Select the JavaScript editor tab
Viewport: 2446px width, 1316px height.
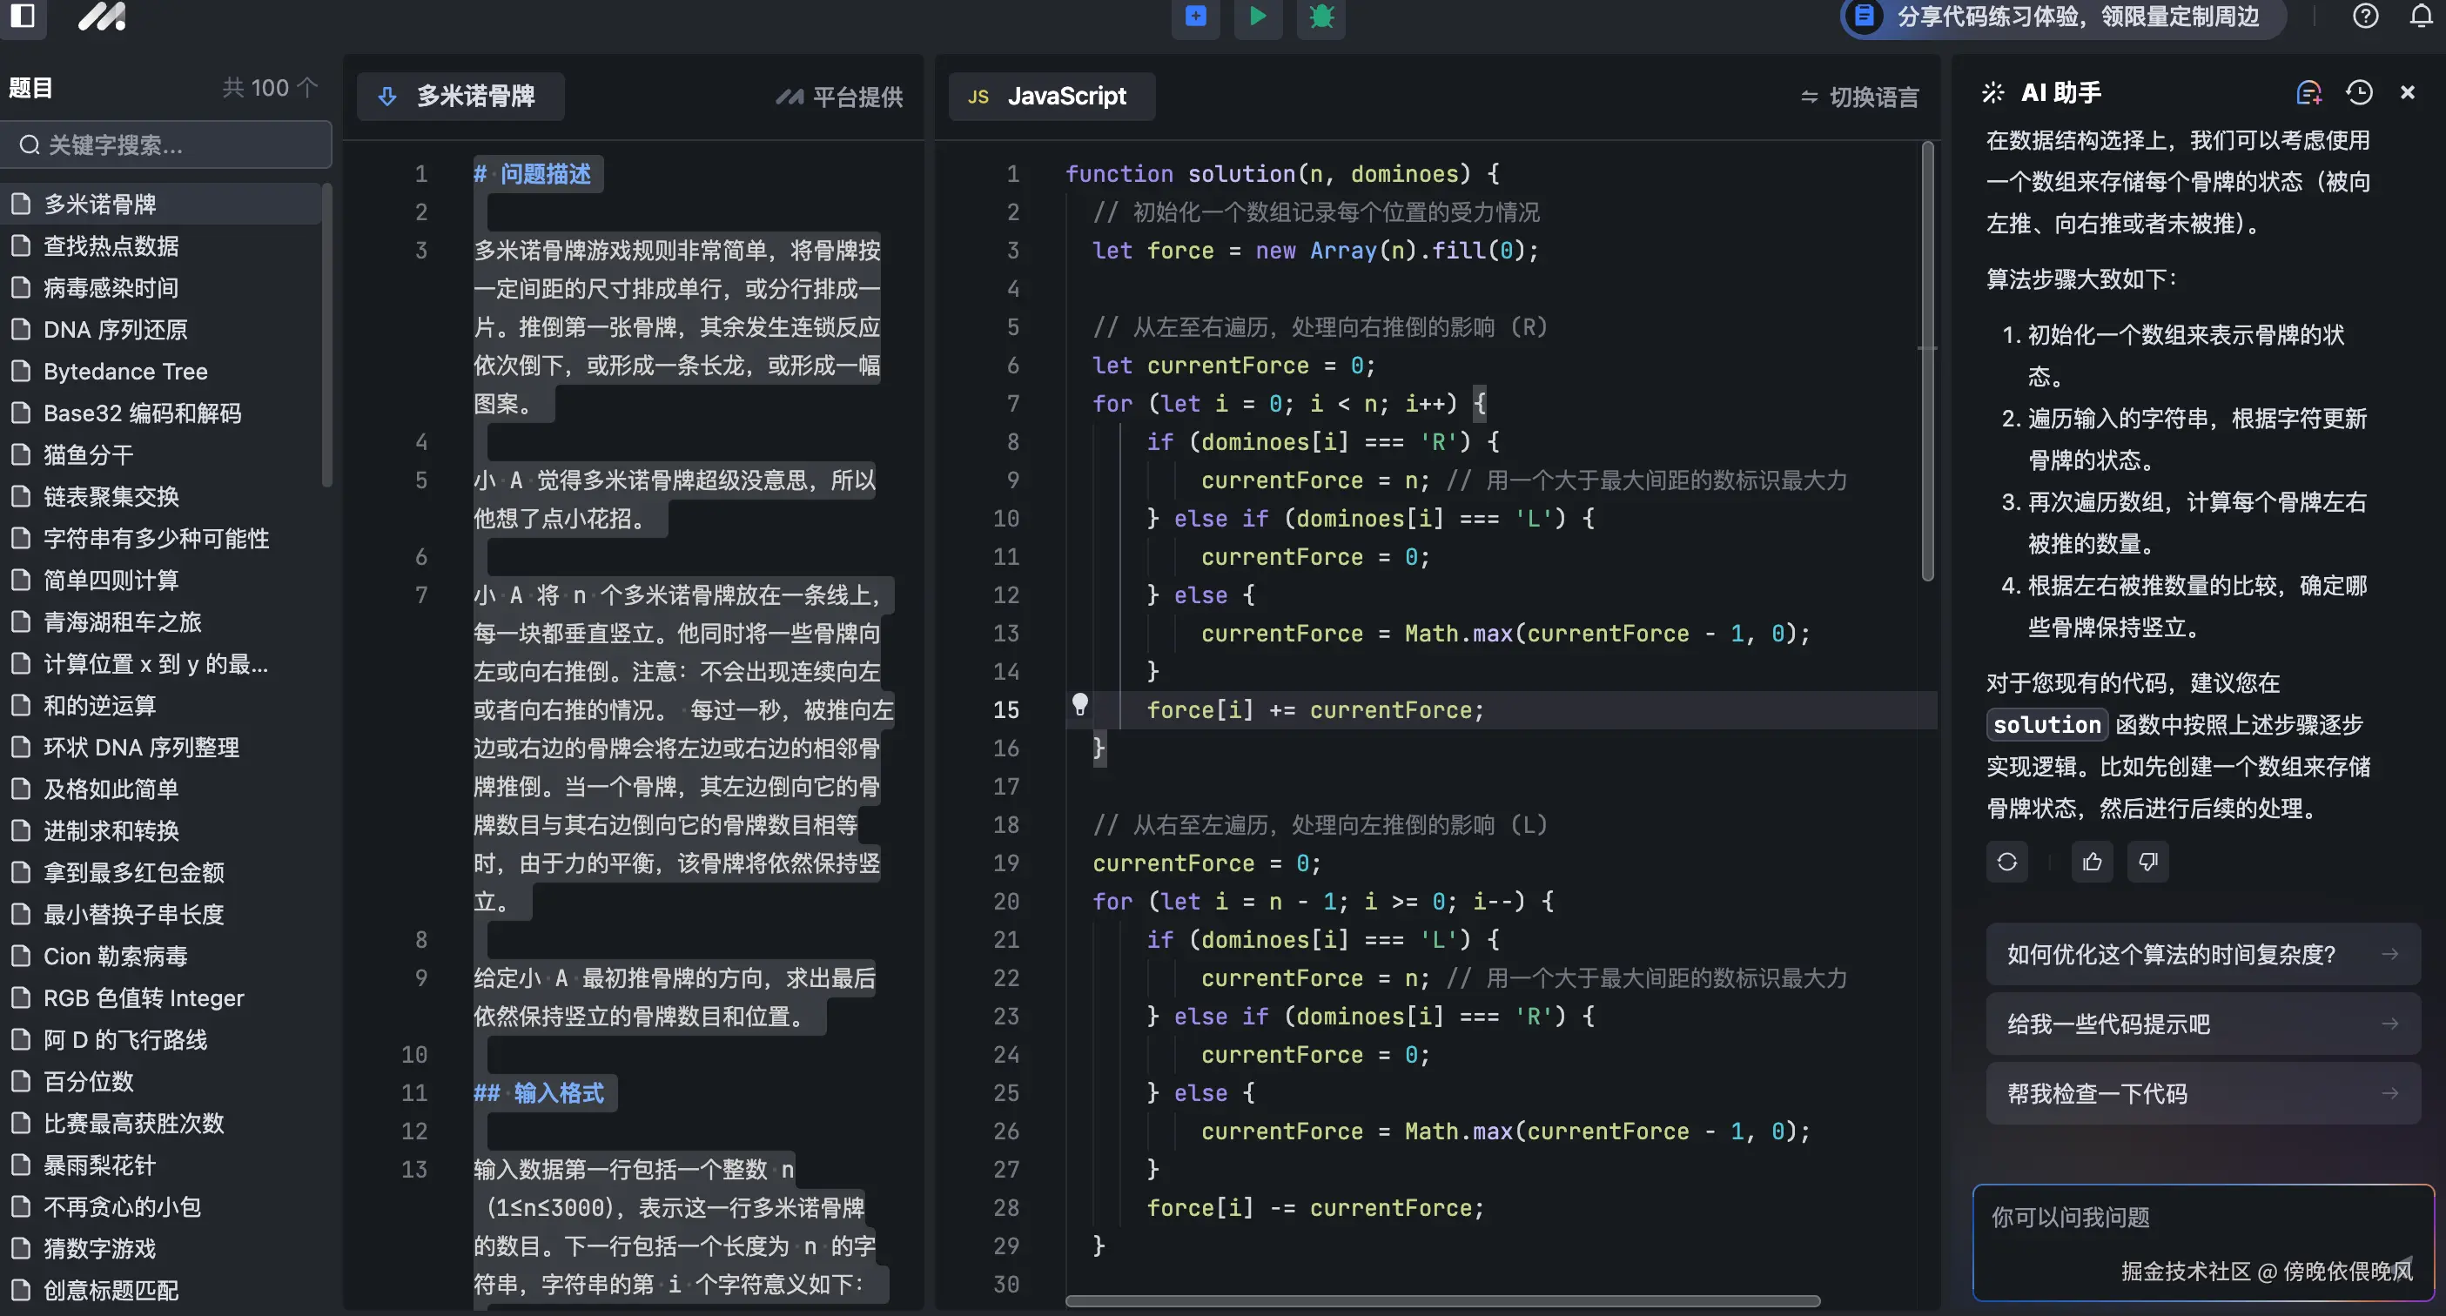point(1052,97)
